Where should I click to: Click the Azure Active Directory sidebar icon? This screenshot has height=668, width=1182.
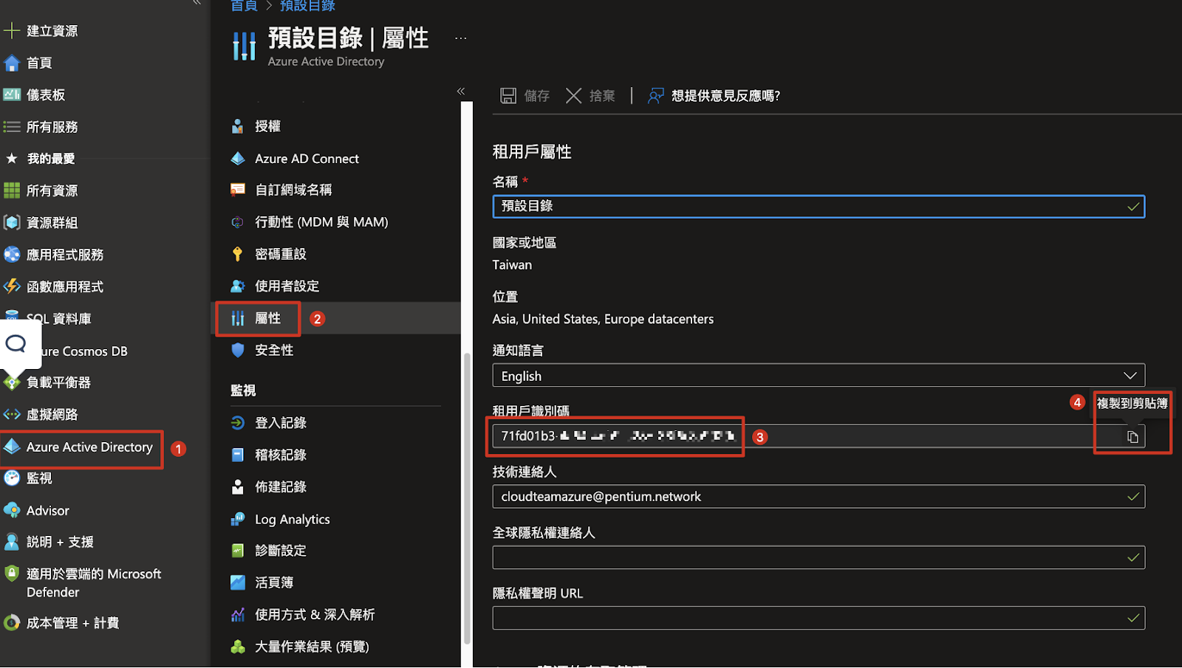(x=13, y=447)
